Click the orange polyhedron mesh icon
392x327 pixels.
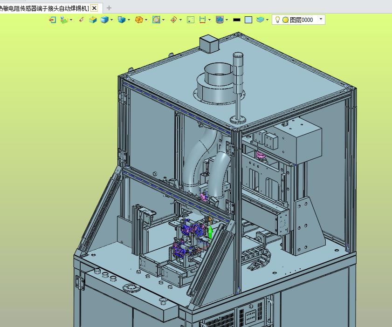(x=139, y=20)
